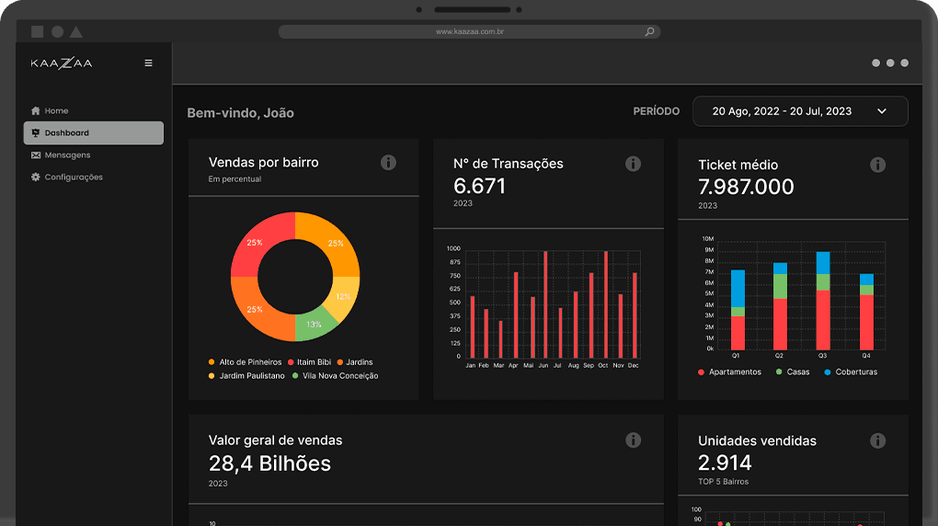
Task: Toggle Jardins legend item
Action: point(355,362)
